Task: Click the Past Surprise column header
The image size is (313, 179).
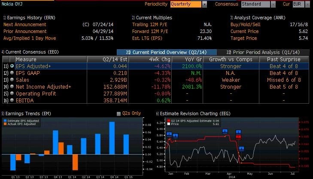Action: coord(284,60)
